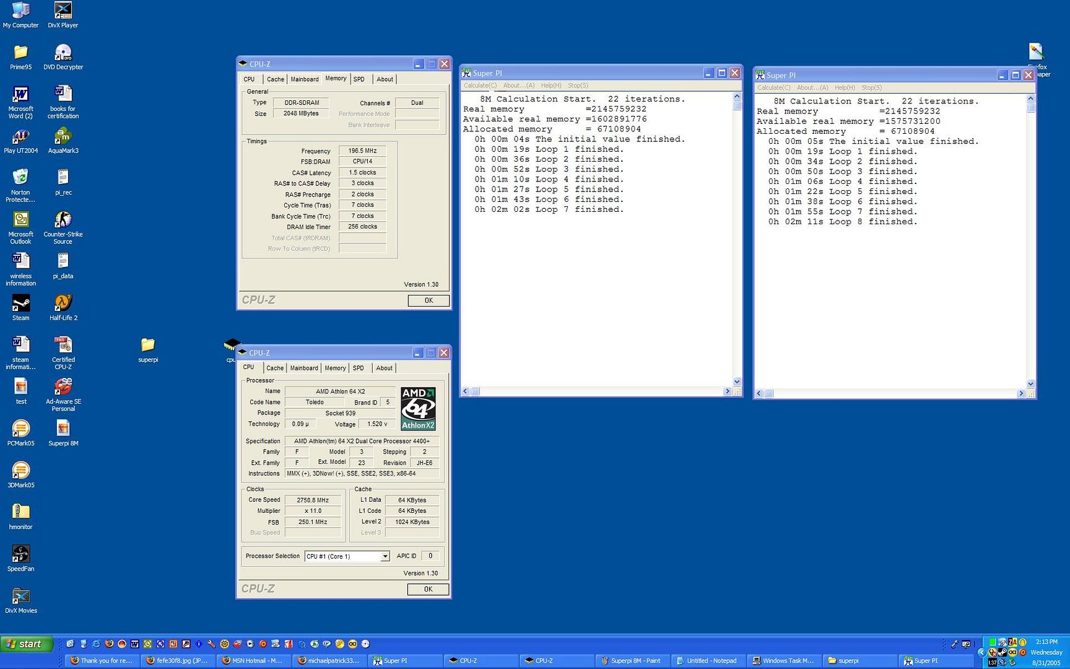
Task: Select SPD tab in upper CPU-Z window
Action: click(359, 79)
